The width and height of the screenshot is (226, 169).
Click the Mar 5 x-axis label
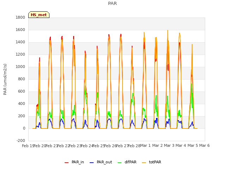pos(193,145)
